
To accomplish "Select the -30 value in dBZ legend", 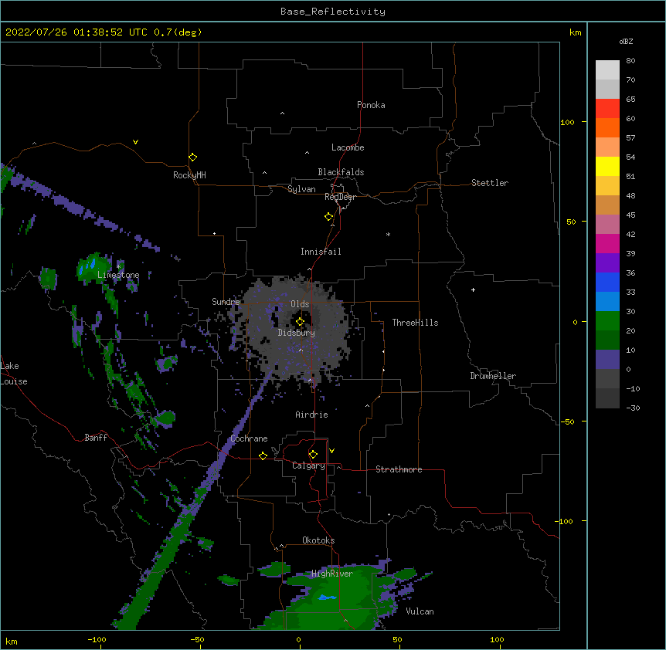I will (633, 408).
